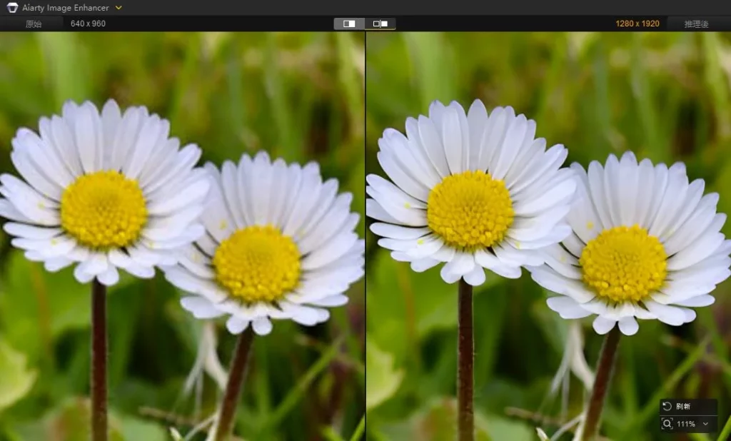This screenshot has width=731, height=441.
Task: Select the 原始 original label tab
Action: 34,24
